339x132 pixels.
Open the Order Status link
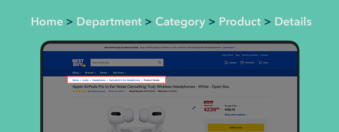pos(227,55)
